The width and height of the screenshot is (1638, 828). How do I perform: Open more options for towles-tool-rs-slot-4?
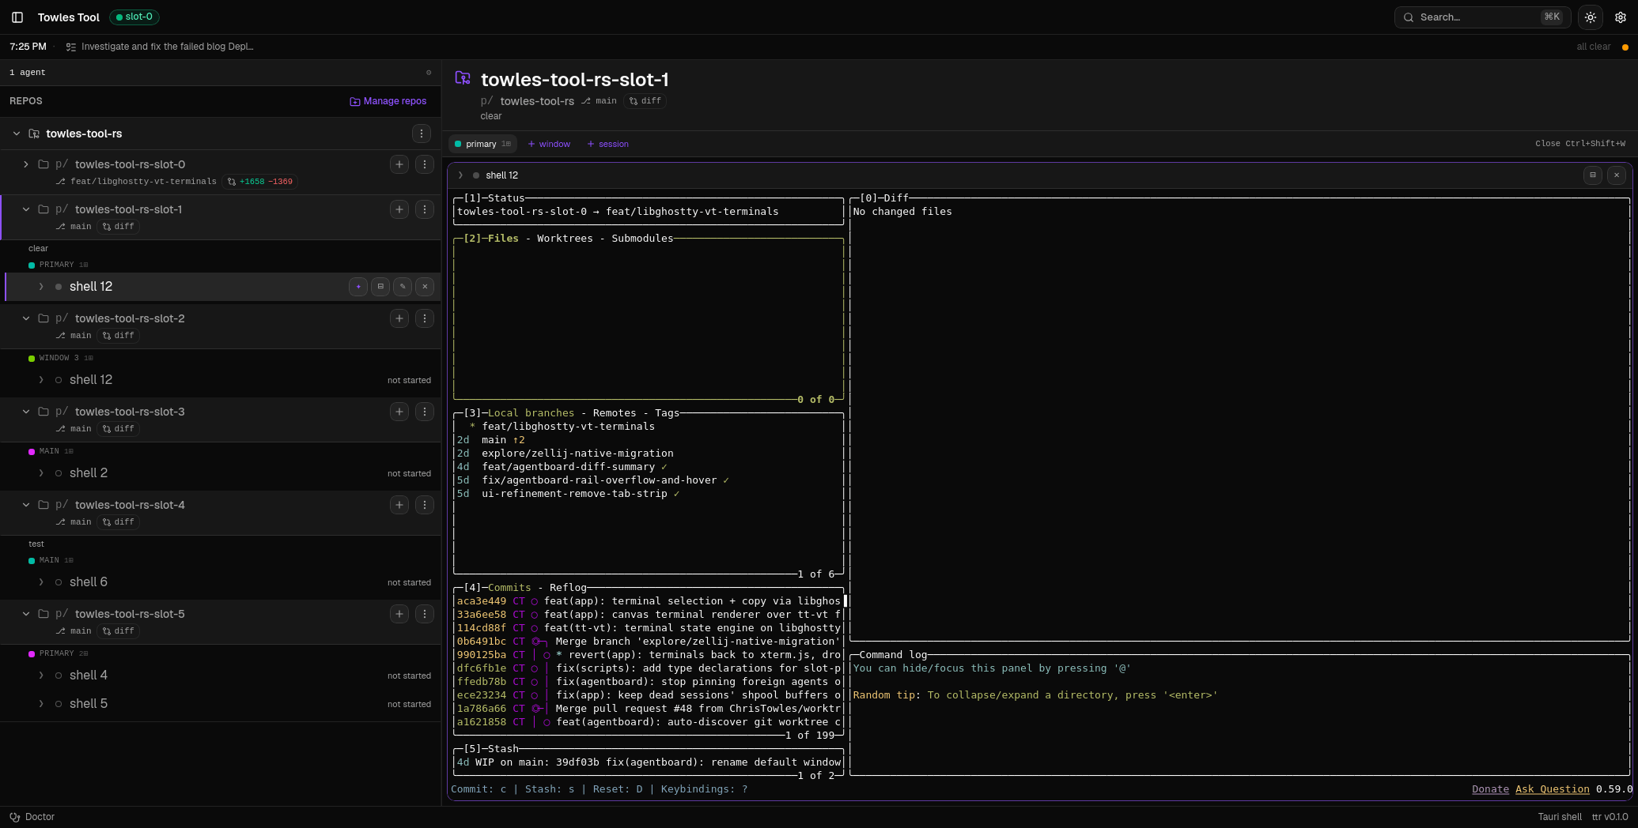coord(425,505)
